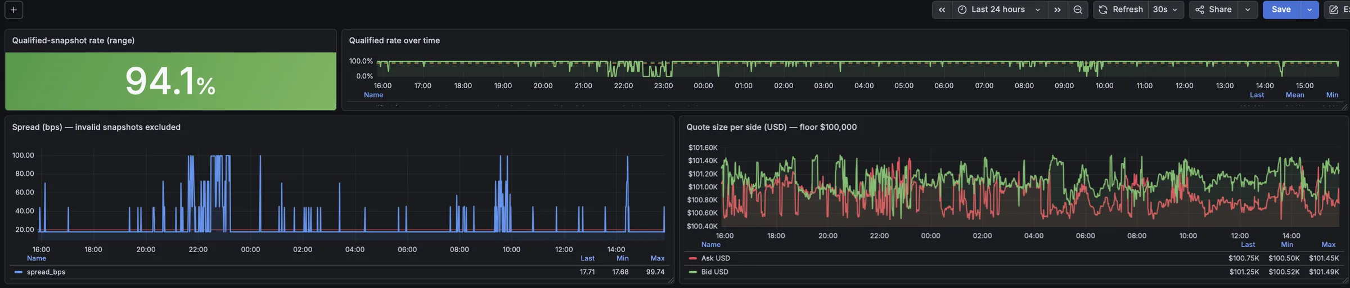Viewport: 1350px width, 288px height.
Task: Sort Qualified rate legend by Min column
Action: point(1333,95)
